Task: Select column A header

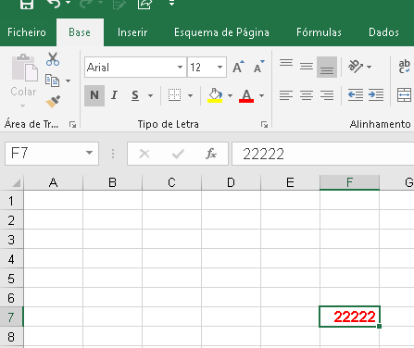Action: (x=54, y=182)
